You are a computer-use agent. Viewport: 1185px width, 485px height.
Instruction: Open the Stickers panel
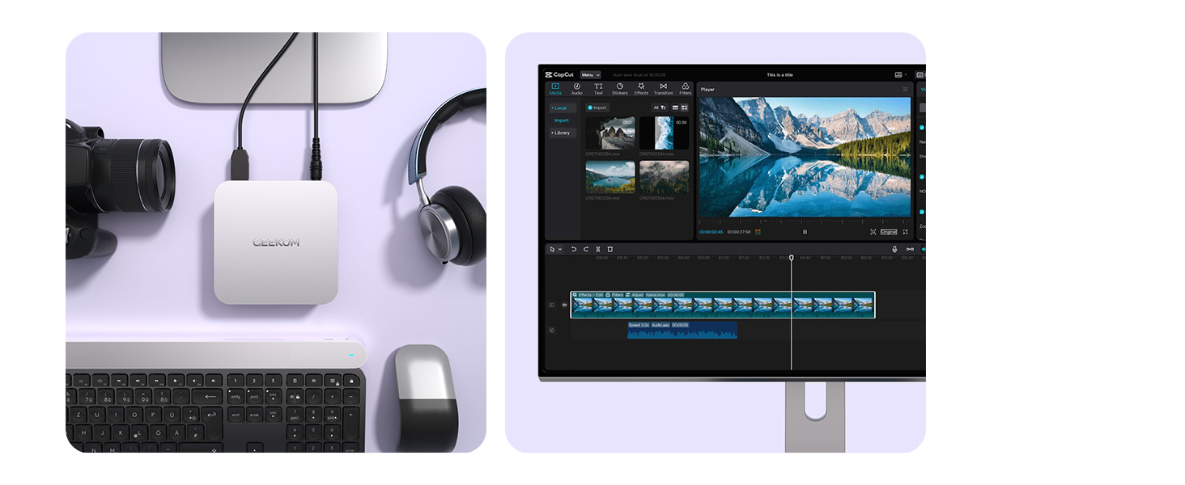pyautogui.click(x=619, y=88)
